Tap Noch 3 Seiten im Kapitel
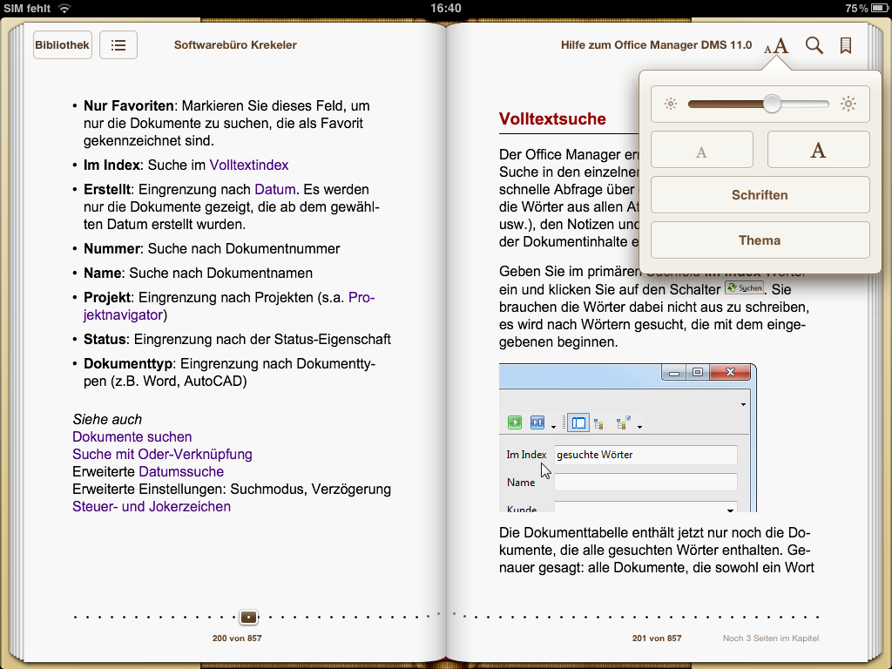The width and height of the screenshot is (892, 669). coord(771,639)
